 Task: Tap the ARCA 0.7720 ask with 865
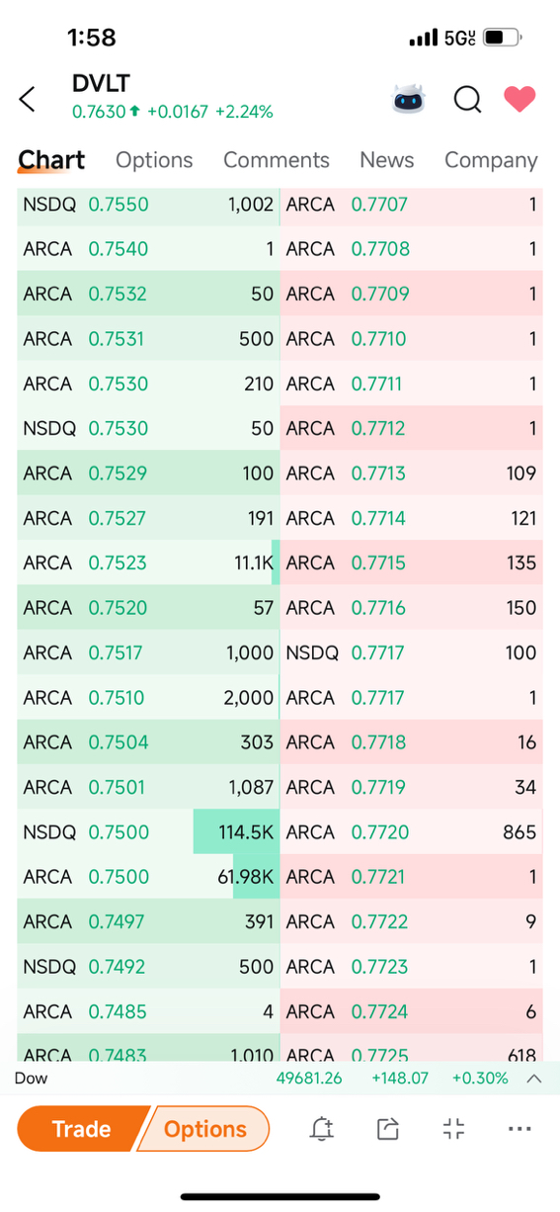[x=412, y=832]
